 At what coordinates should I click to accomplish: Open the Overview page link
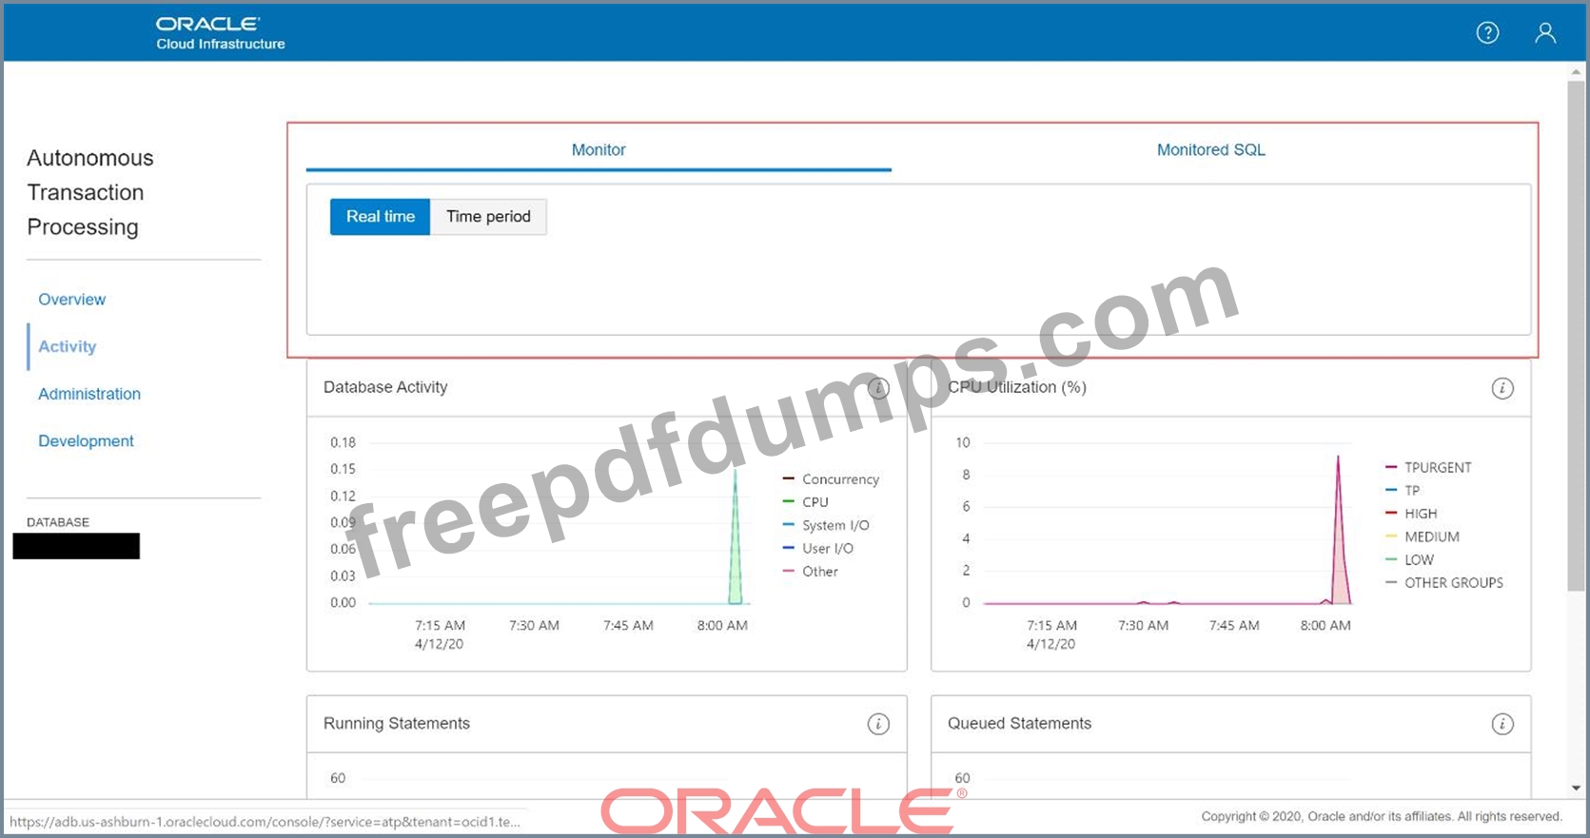pyautogui.click(x=71, y=300)
